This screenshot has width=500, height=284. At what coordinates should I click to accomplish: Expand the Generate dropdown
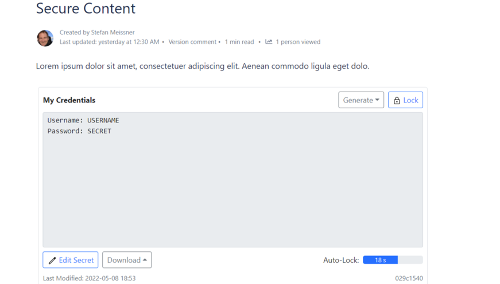pos(361,100)
